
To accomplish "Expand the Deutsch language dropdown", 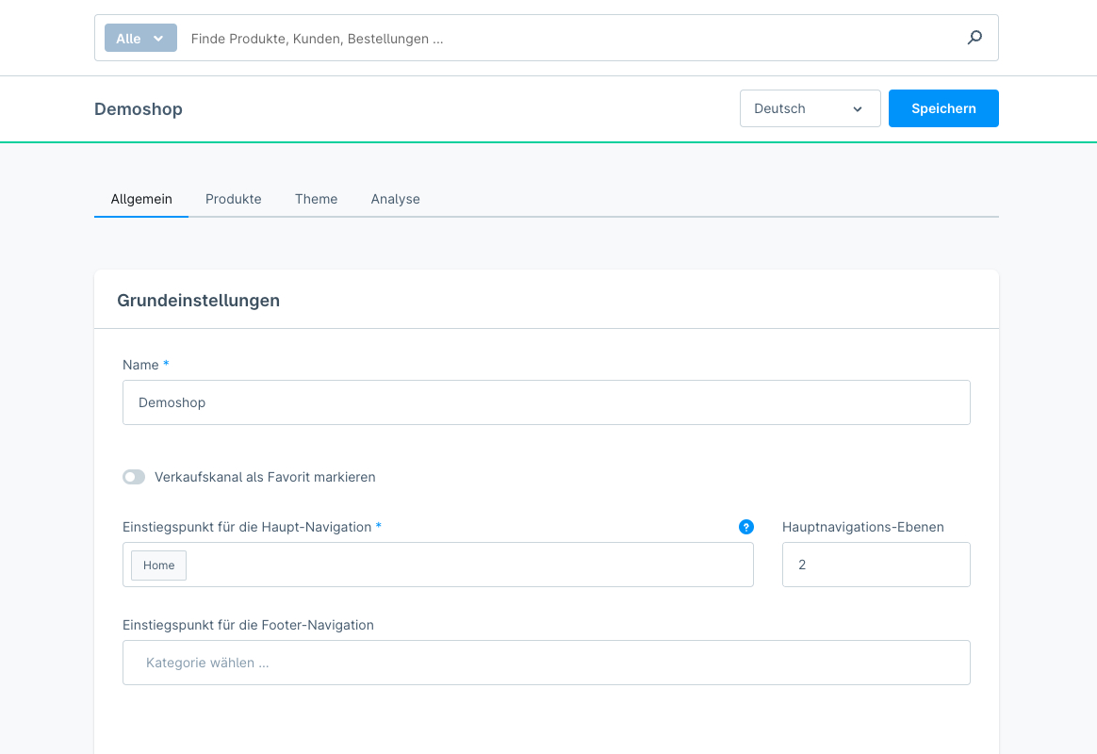I will [x=810, y=108].
